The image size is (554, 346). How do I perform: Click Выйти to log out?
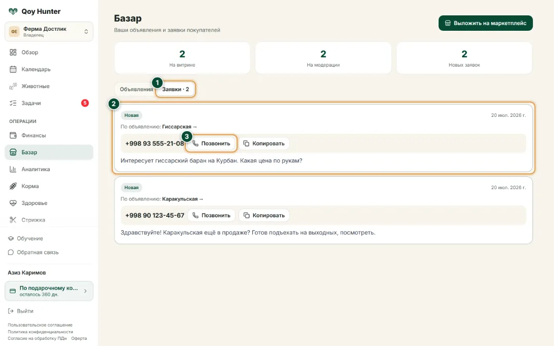pyautogui.click(x=21, y=311)
